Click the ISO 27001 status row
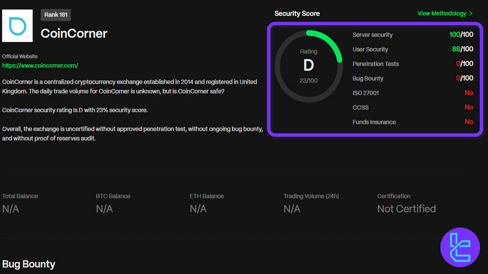This screenshot has height=274, width=488. click(x=413, y=93)
